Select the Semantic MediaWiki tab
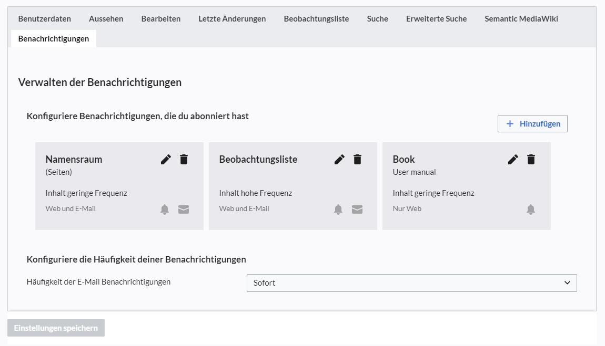The height and width of the screenshot is (346, 605). click(521, 19)
